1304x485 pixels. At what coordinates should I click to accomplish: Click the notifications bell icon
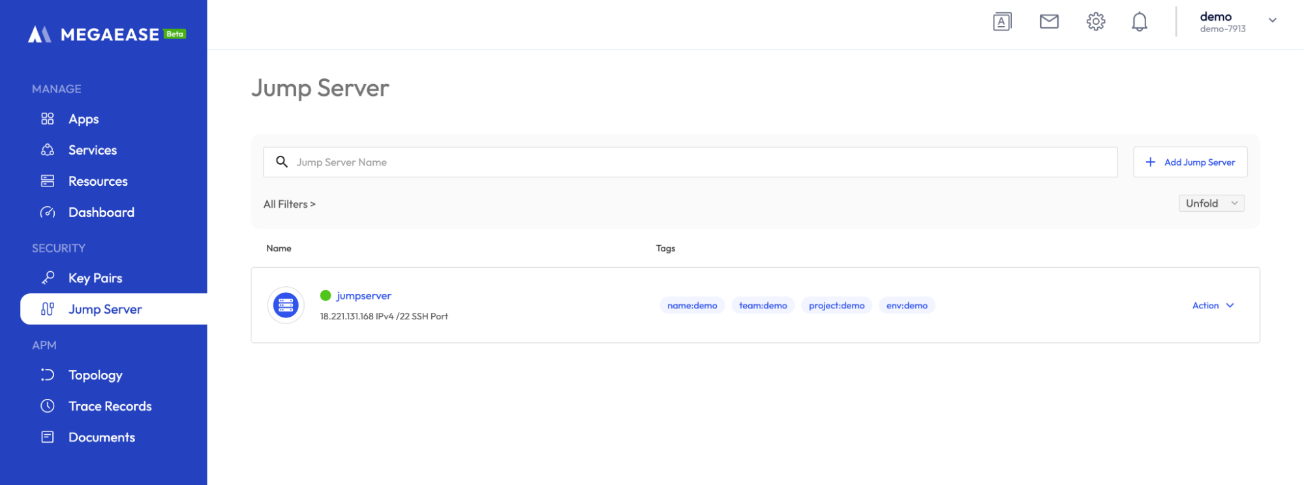(x=1140, y=22)
